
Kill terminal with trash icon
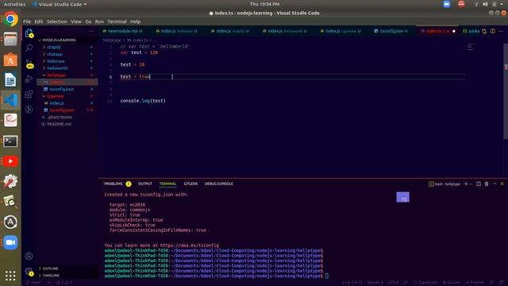(x=487, y=184)
